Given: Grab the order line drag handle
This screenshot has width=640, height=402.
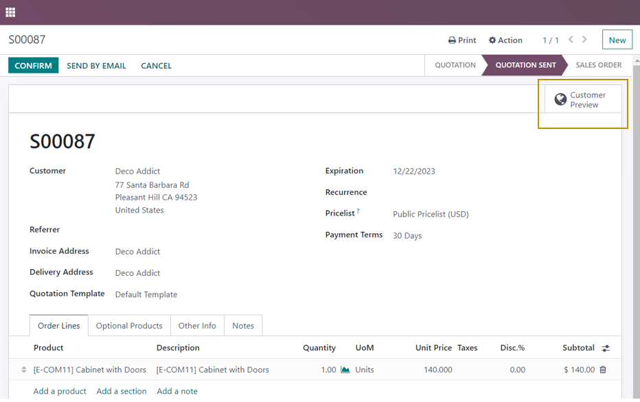Looking at the screenshot, I should click(24, 370).
